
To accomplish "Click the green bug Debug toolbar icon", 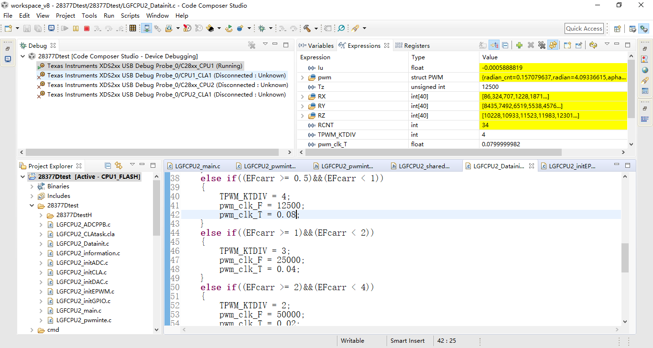I will (261, 29).
